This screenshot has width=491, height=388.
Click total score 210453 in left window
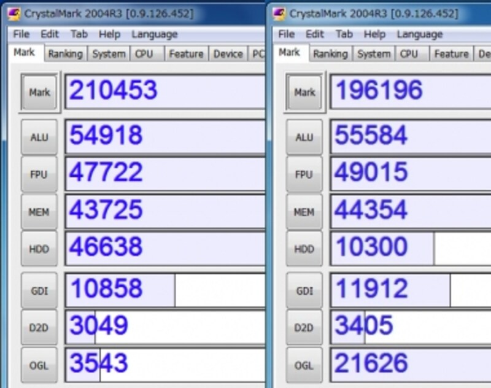point(165,91)
